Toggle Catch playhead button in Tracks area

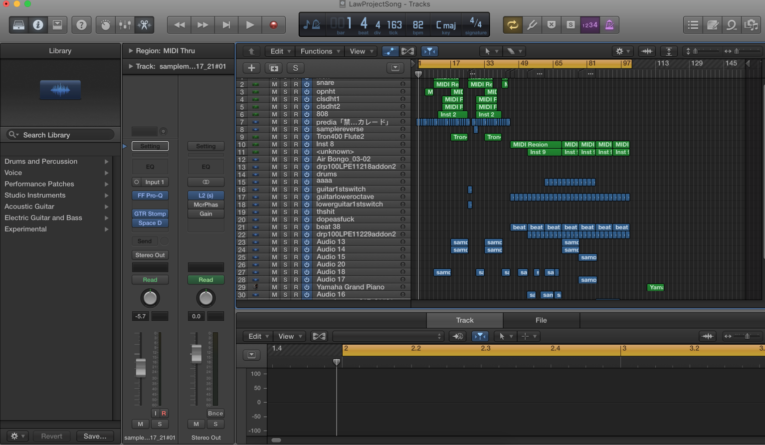[x=429, y=51]
